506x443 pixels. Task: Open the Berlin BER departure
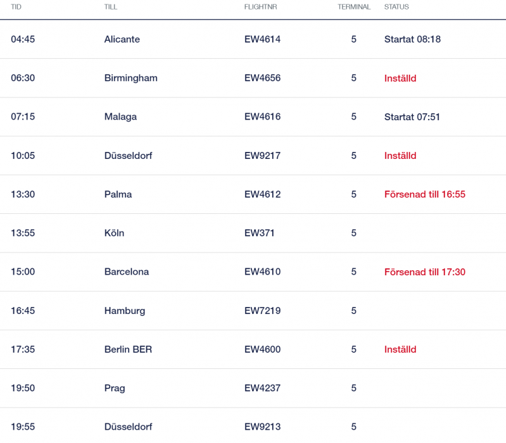128,349
